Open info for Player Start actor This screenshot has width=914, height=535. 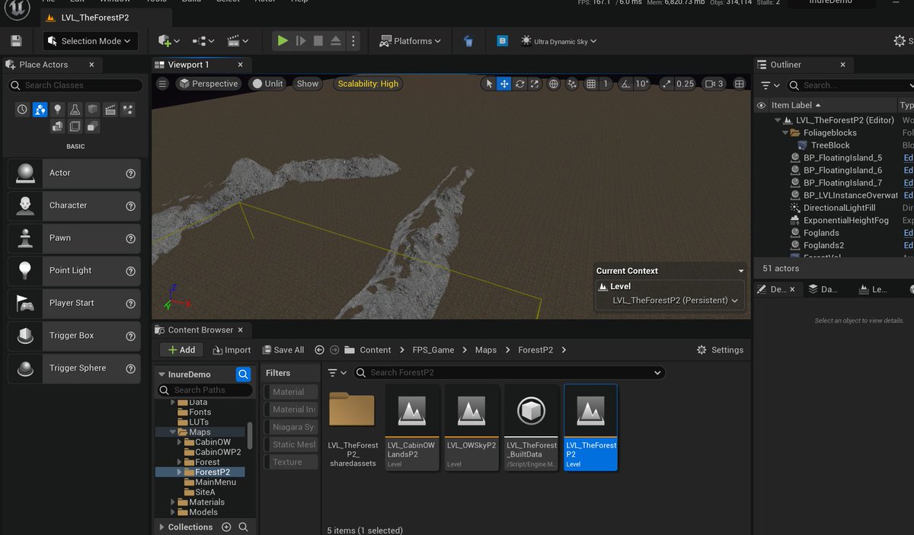pos(130,303)
